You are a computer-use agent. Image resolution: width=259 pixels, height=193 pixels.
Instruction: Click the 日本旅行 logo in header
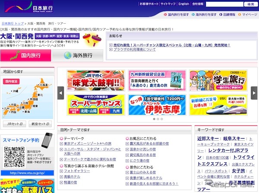pos(29,7)
